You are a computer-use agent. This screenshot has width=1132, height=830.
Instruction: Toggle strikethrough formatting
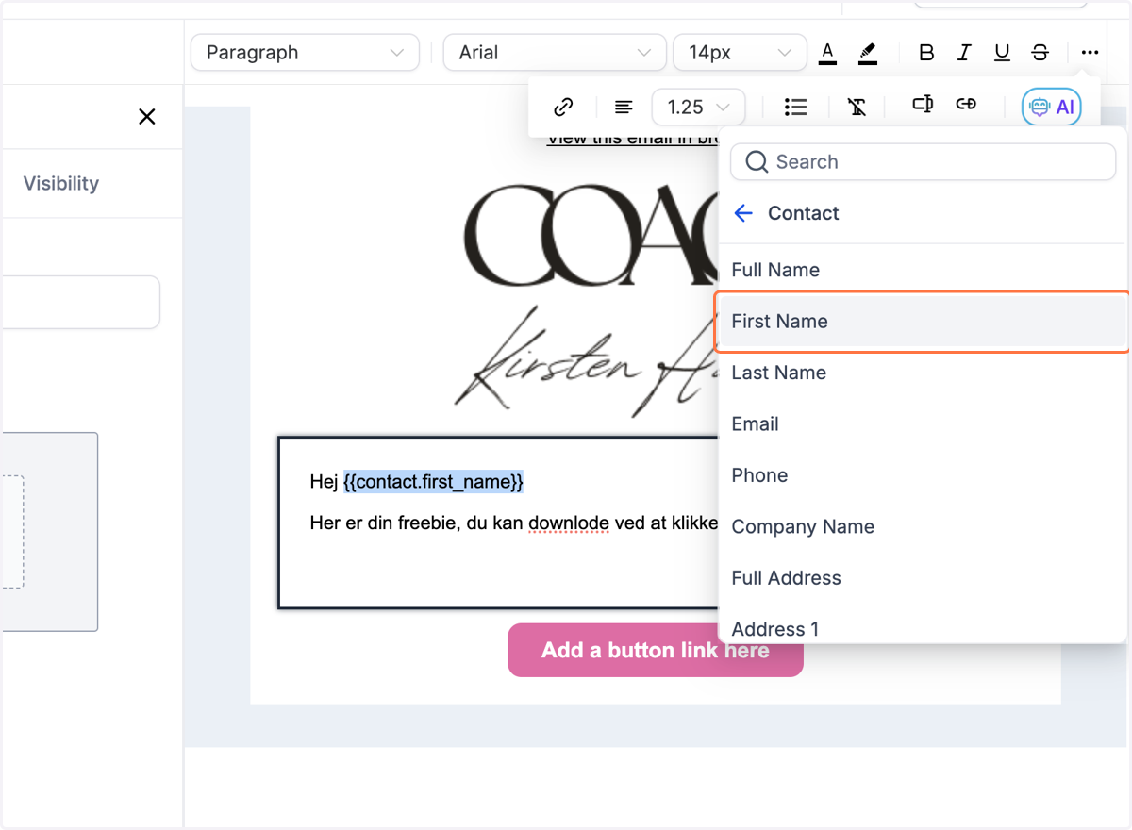coord(1040,53)
